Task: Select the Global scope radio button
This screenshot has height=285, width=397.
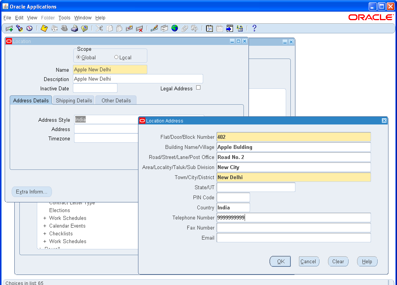Action: click(x=79, y=57)
